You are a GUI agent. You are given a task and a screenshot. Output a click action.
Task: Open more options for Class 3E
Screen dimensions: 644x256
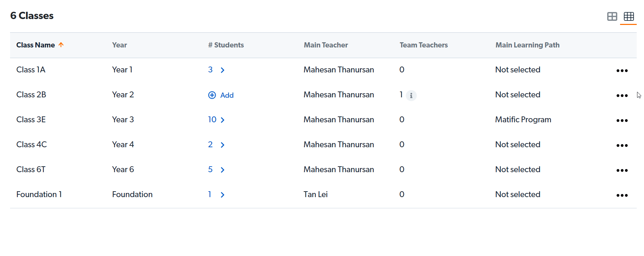[x=622, y=121]
